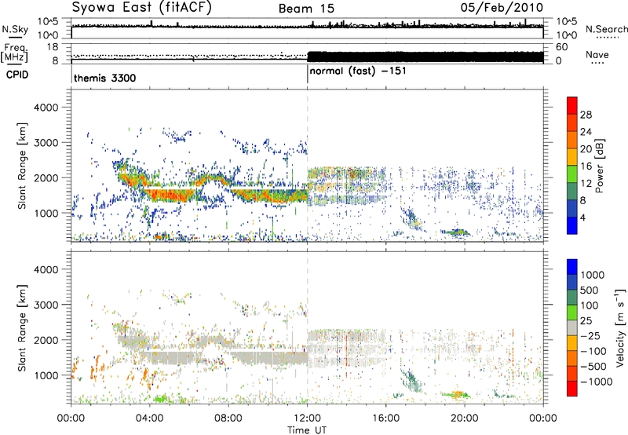Image resolution: width=628 pixels, height=435 pixels.
Task: Select the 'Time UT' axis title
Action: (307, 430)
